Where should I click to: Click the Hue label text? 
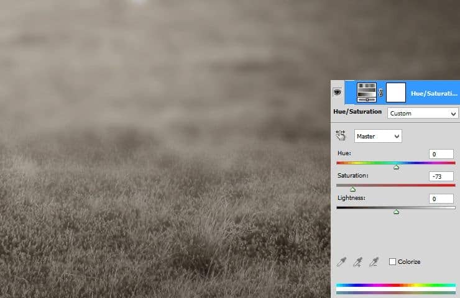(x=344, y=153)
